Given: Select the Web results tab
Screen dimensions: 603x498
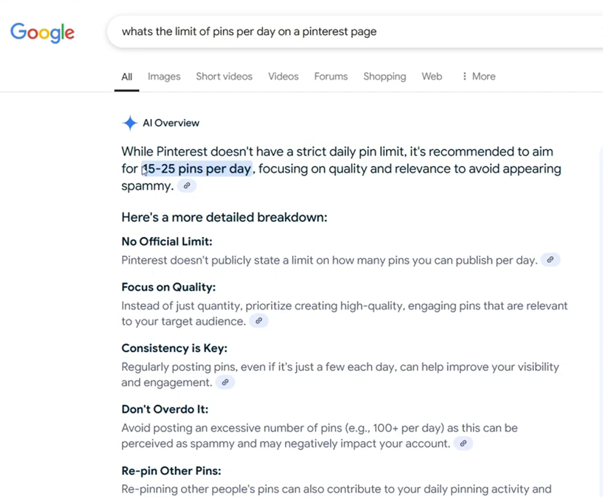Looking at the screenshot, I should click(x=432, y=77).
